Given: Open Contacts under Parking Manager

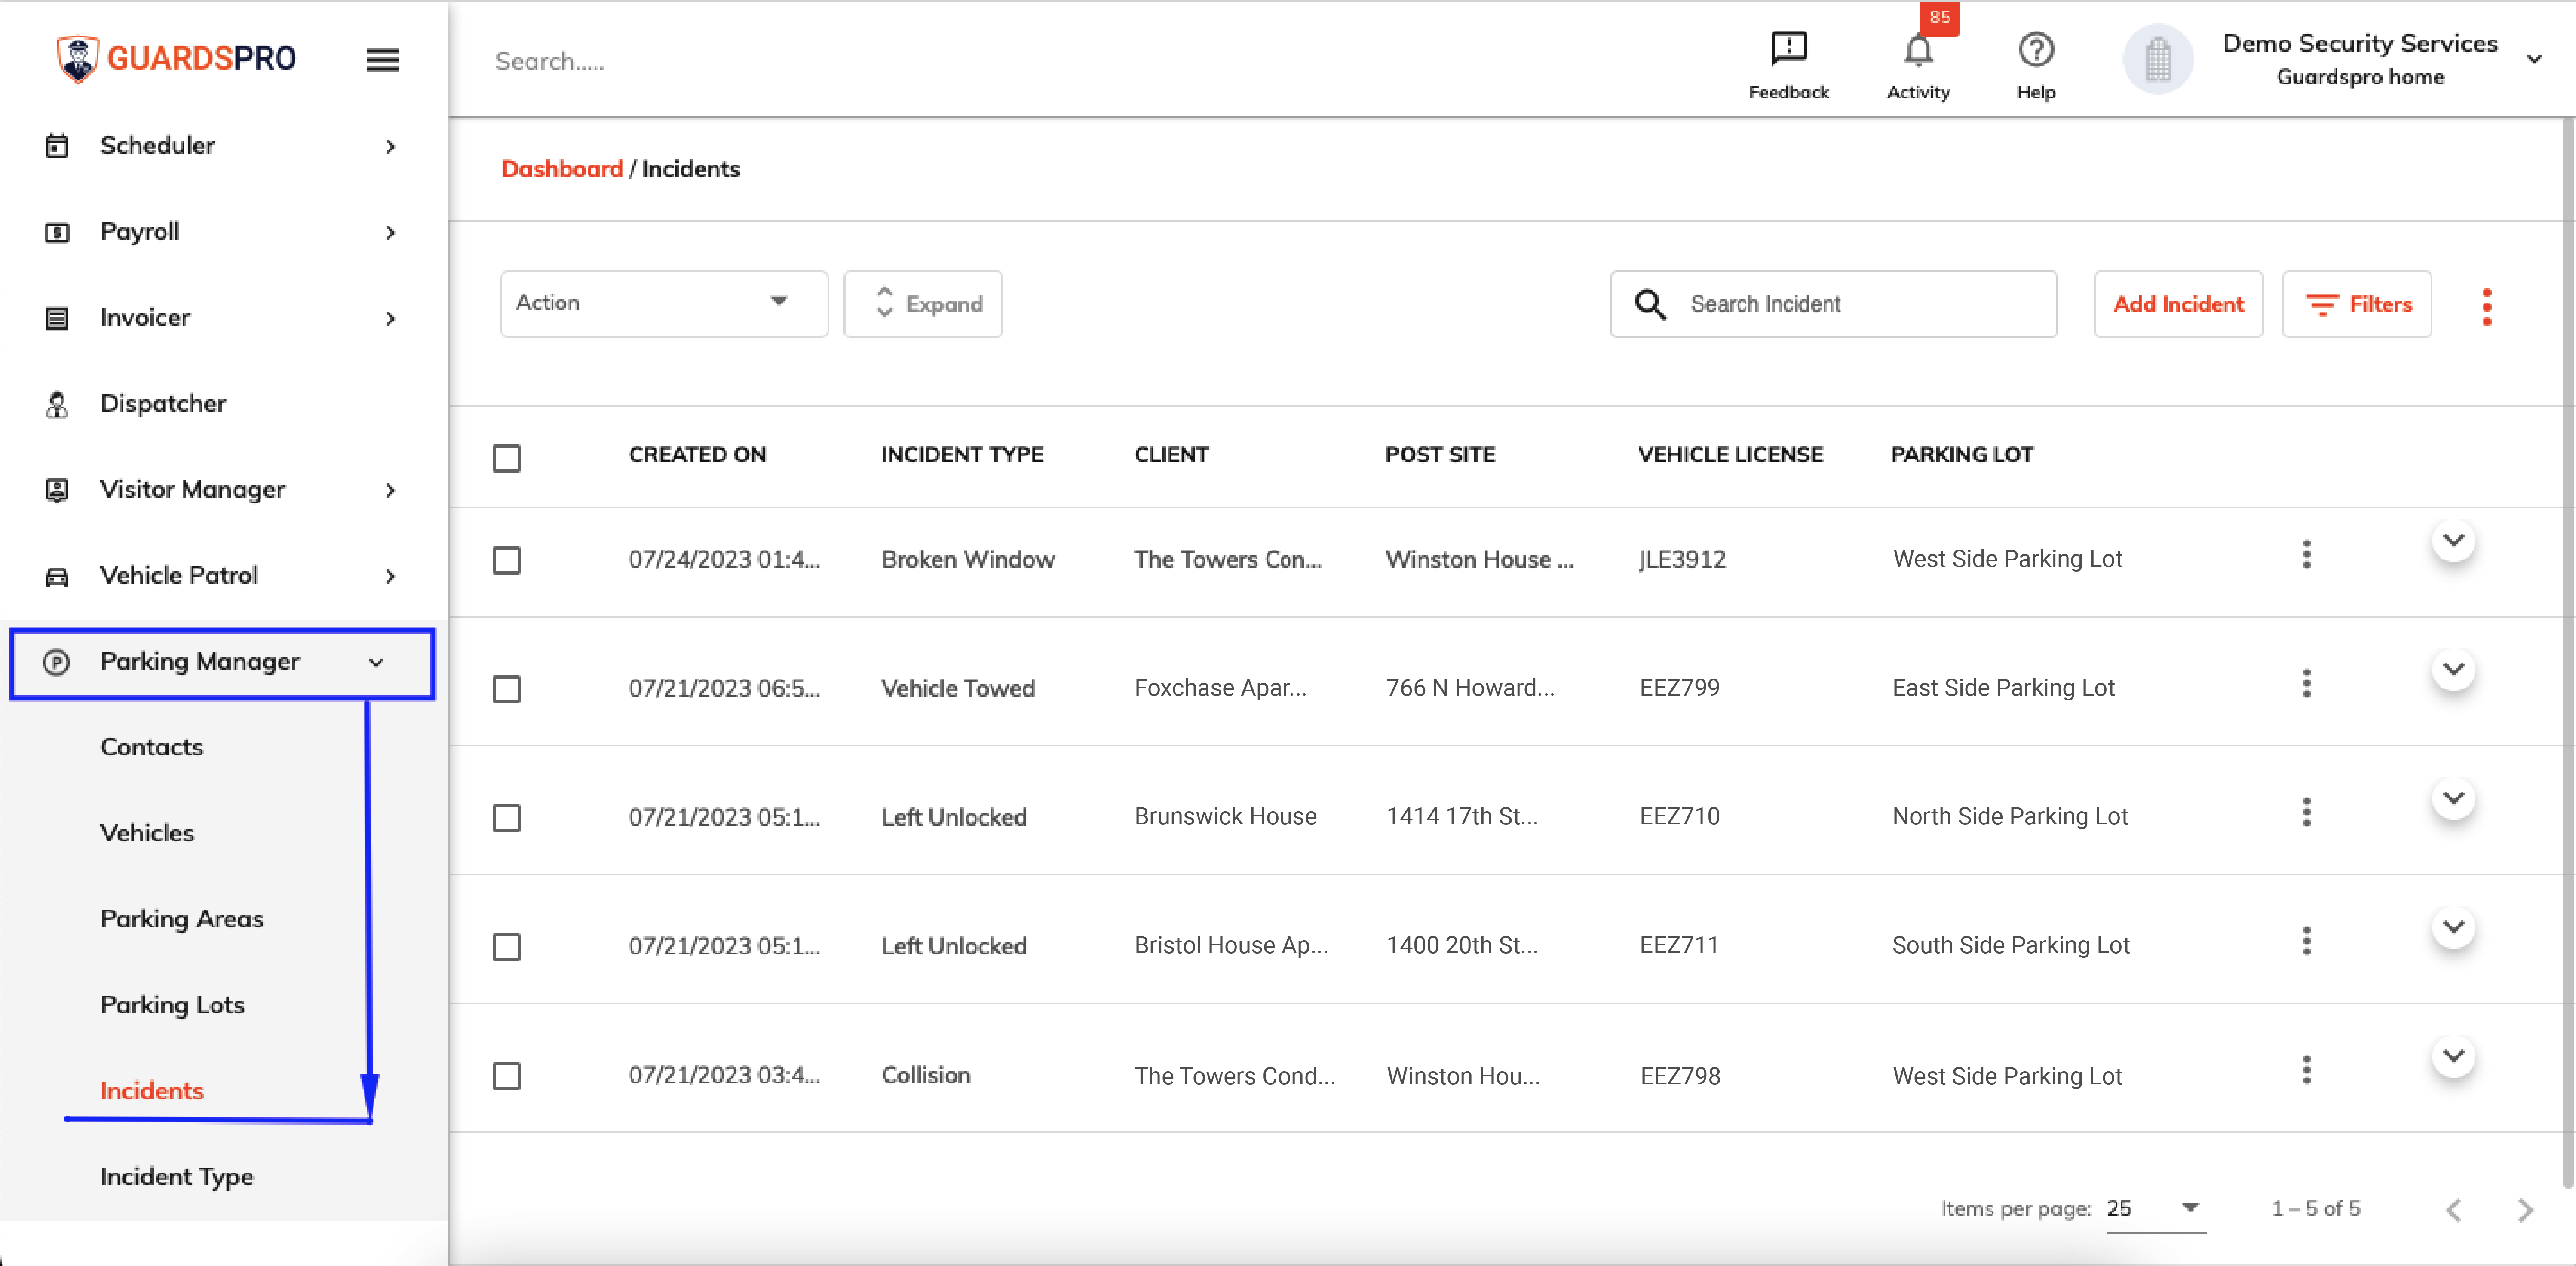Looking at the screenshot, I should coord(152,747).
